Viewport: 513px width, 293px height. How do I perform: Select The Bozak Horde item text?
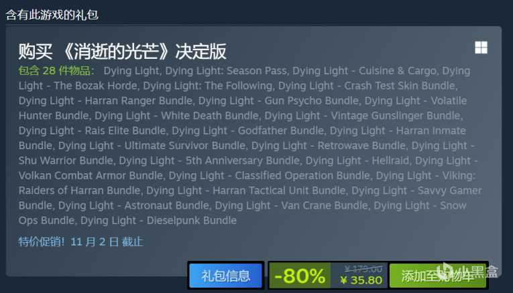point(97,86)
